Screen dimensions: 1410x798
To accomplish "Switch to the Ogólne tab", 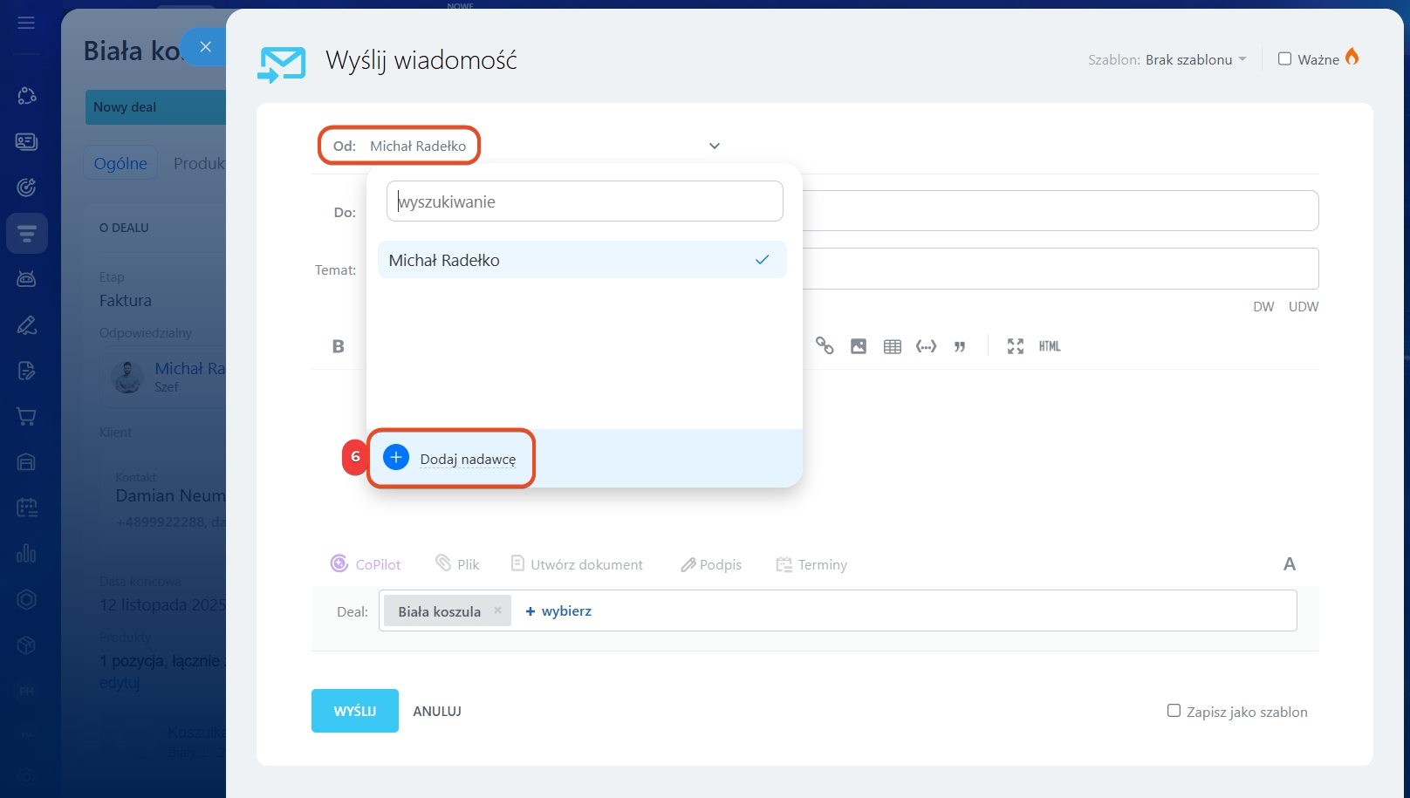I will (120, 163).
